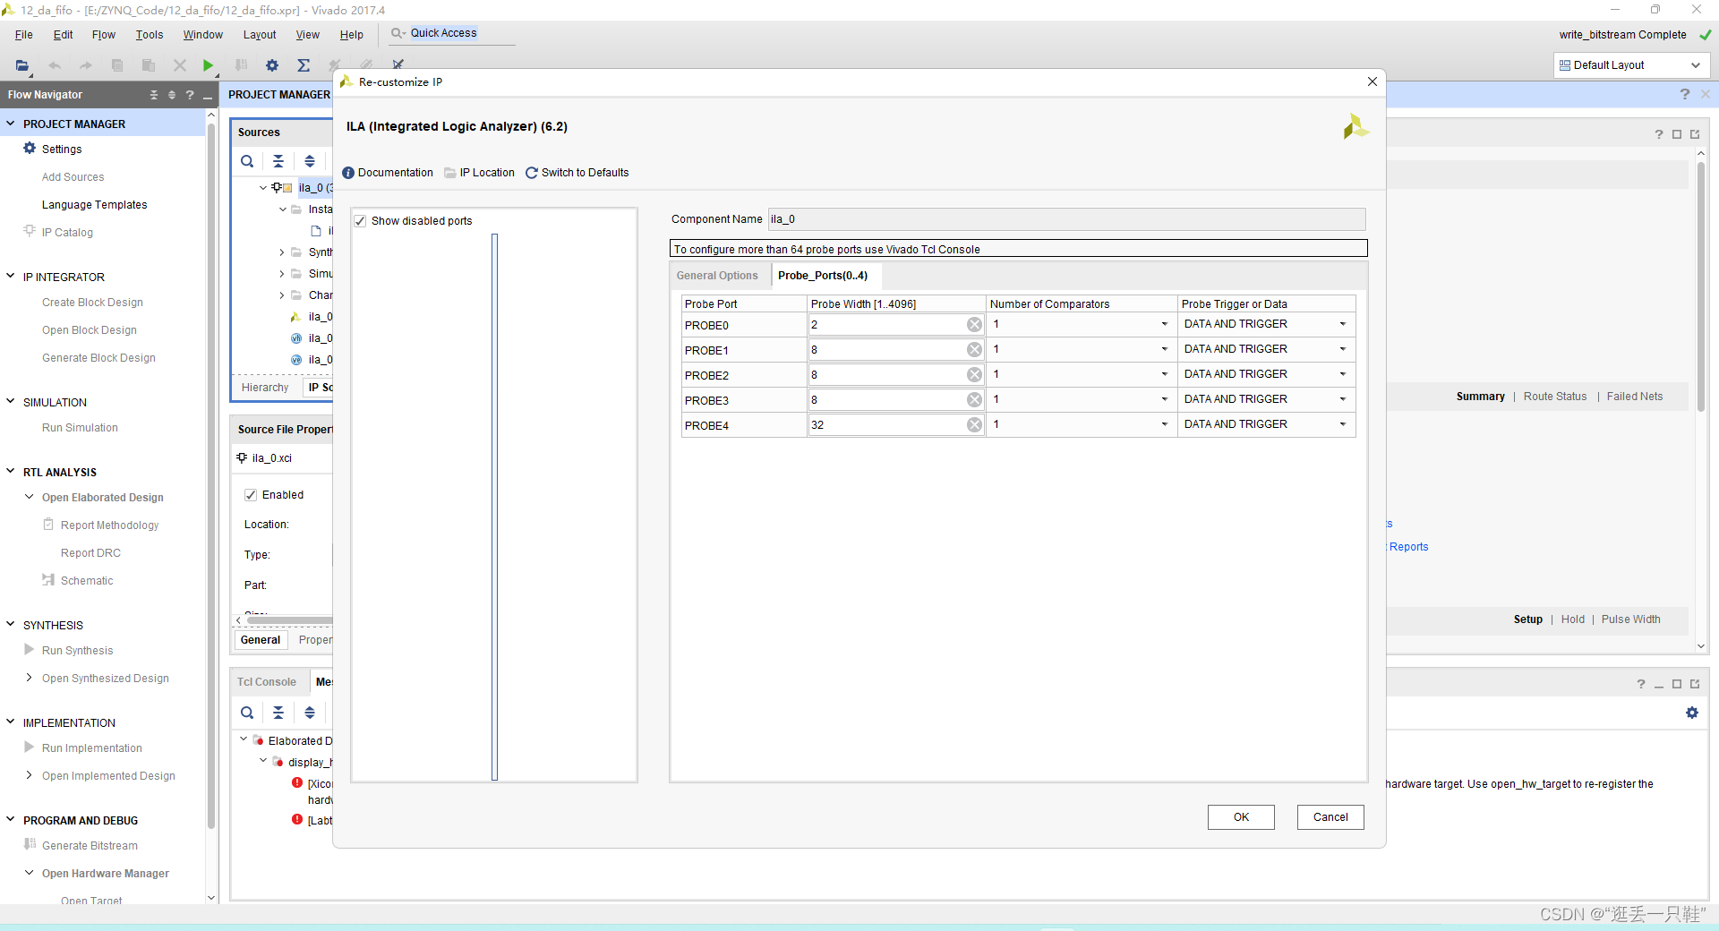This screenshot has width=1719, height=931.
Task: Open the Documentation info link
Action: click(388, 173)
